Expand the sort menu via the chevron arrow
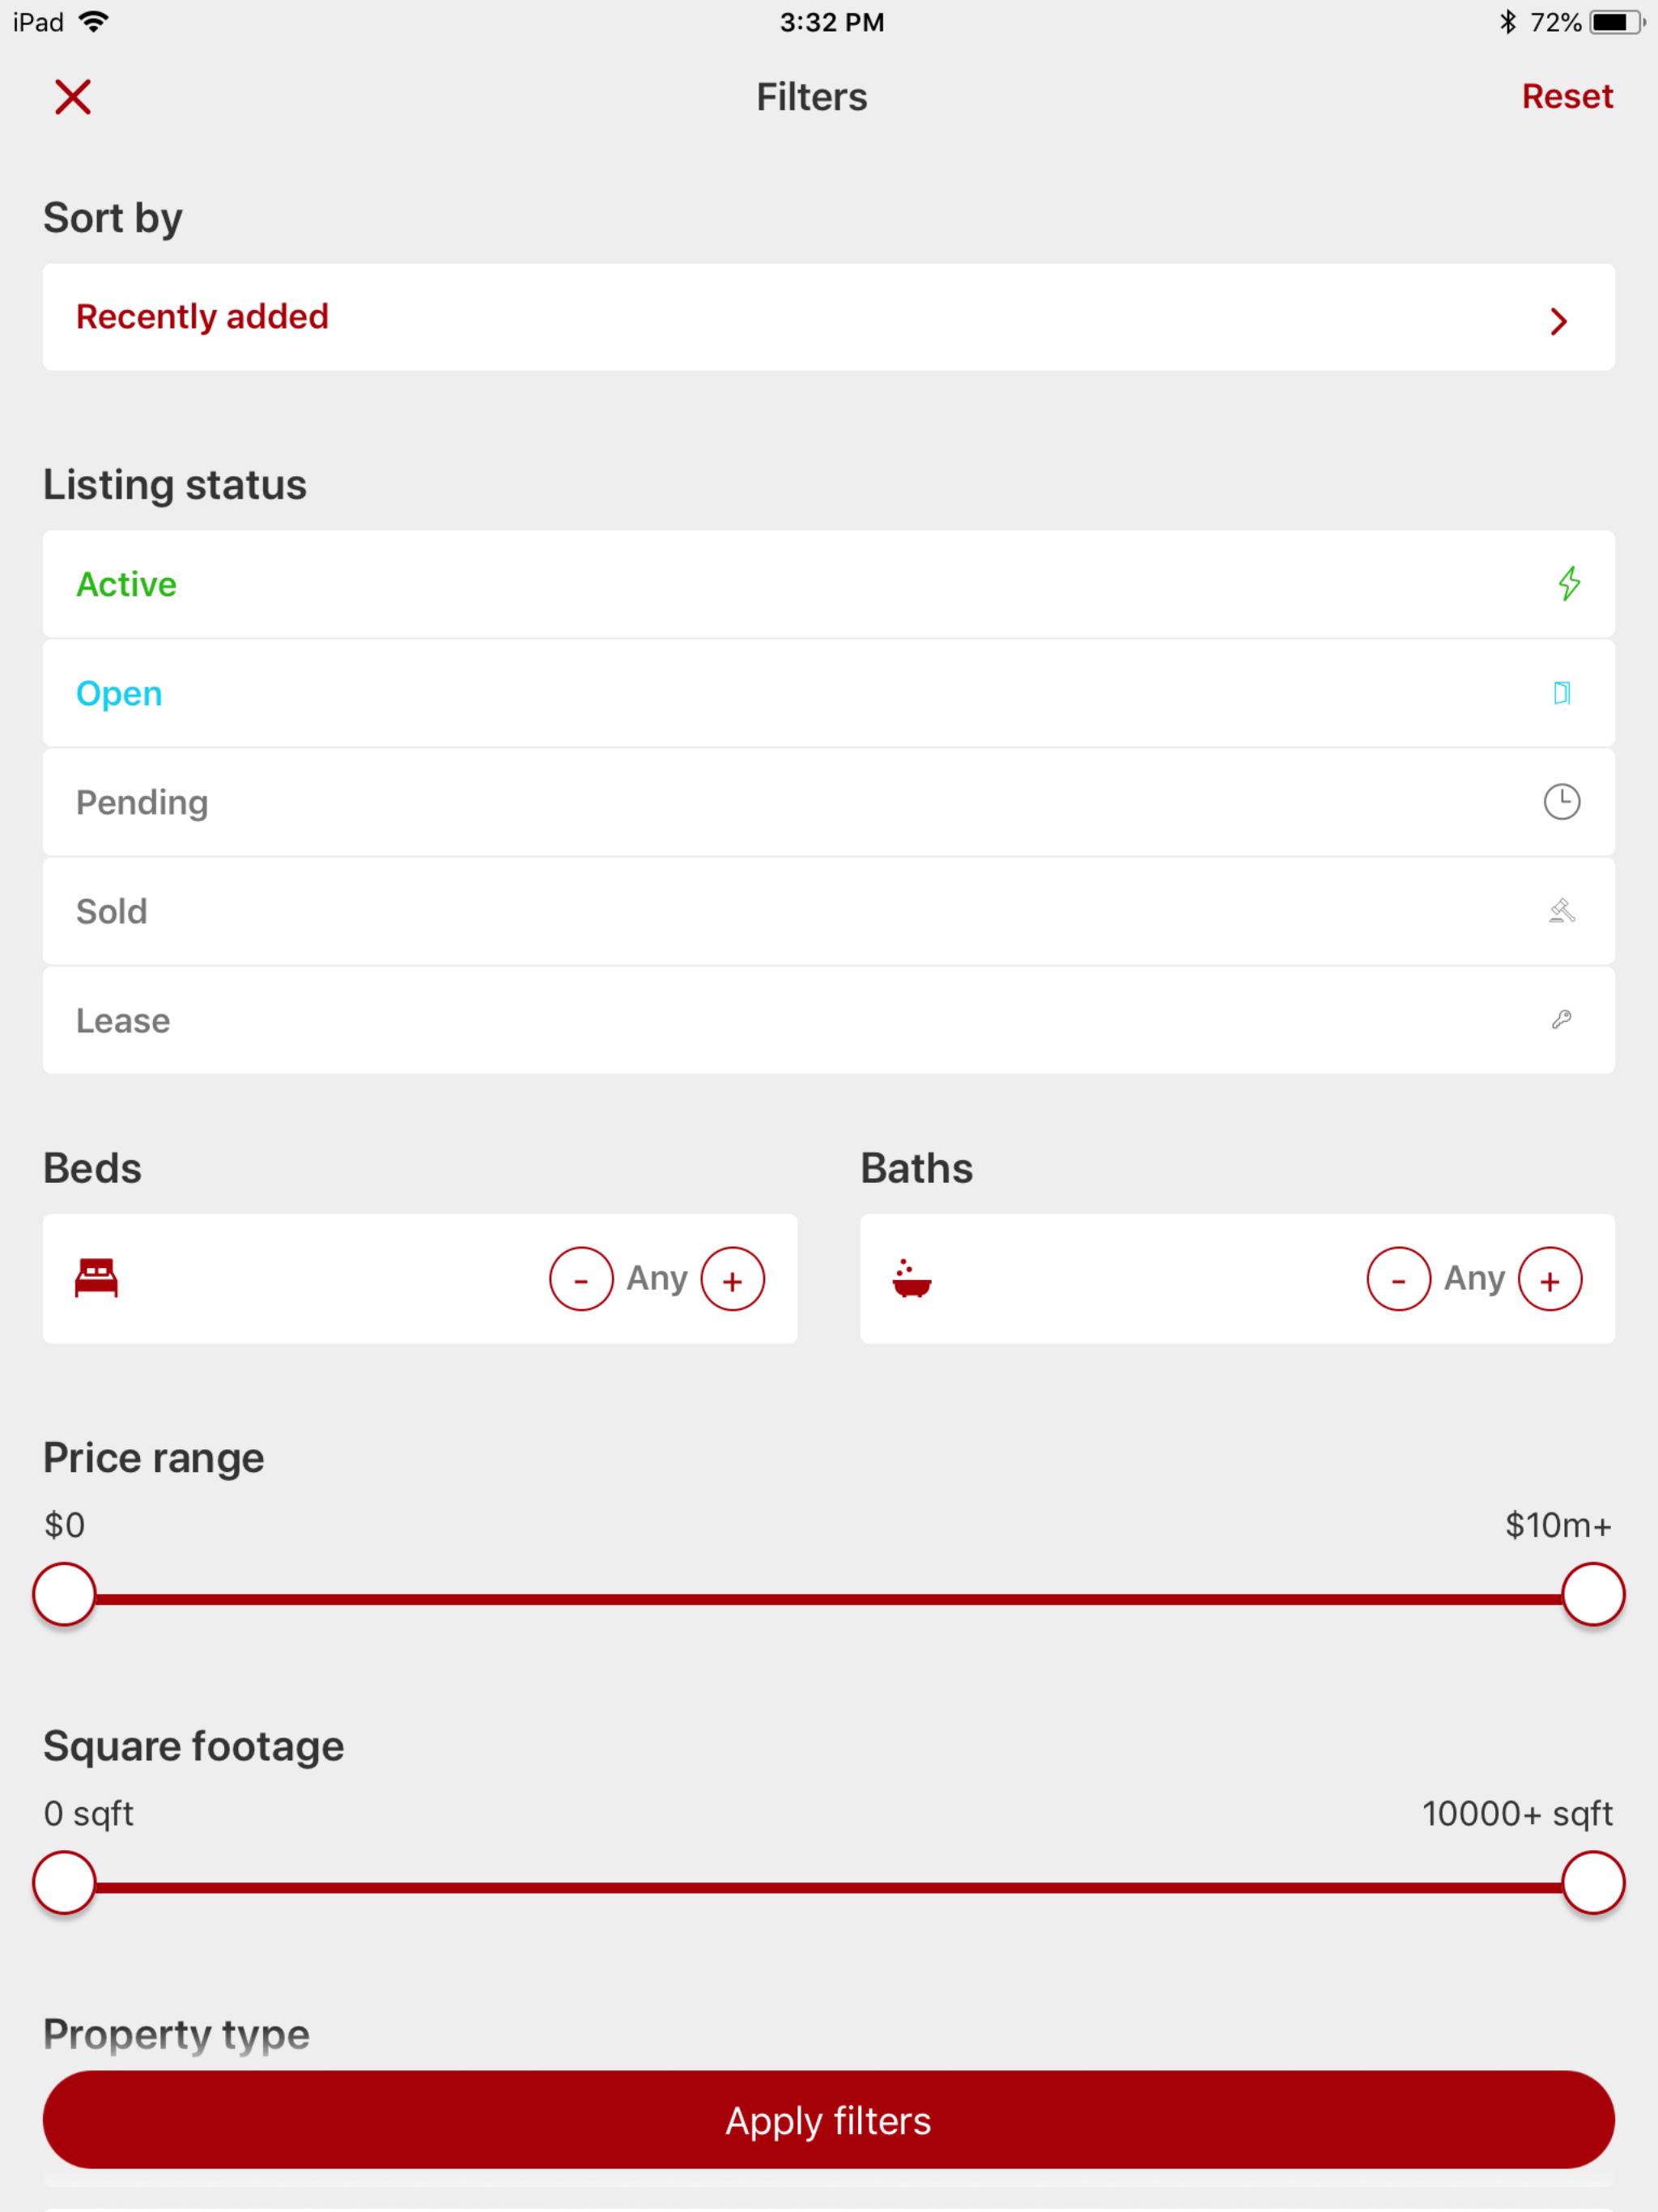 pos(1557,321)
